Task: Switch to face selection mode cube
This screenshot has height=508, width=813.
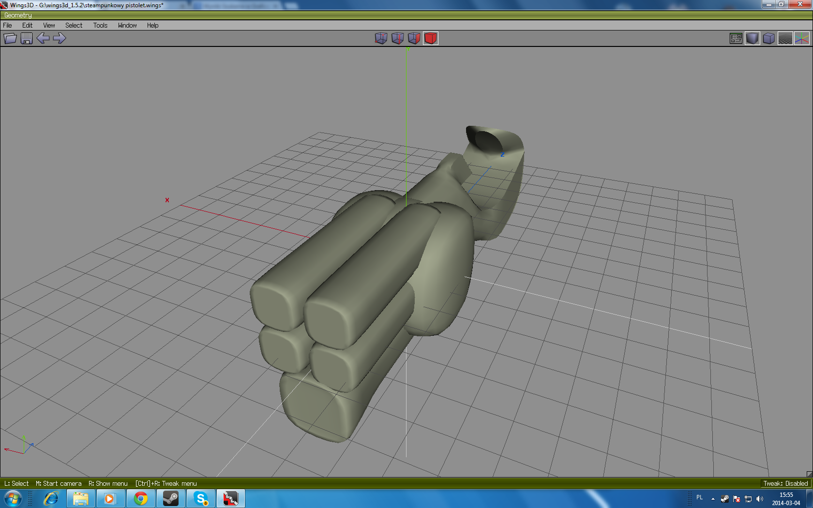Action: (x=414, y=38)
